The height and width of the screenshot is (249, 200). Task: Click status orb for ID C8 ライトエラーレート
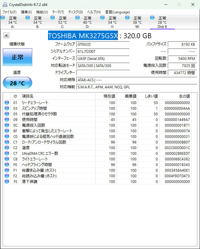click(x=7, y=159)
